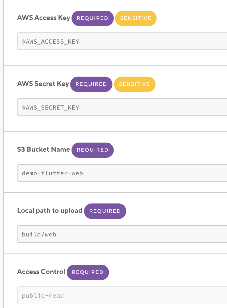Click the $AWS_SECRET_KEY variable text

point(51,107)
